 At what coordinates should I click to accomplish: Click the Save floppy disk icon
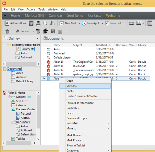click(x=53, y=31)
